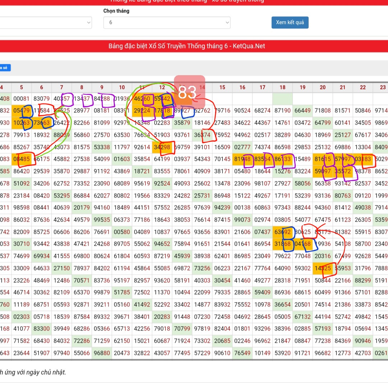Select the green cell with number 99535

point(102,220)
